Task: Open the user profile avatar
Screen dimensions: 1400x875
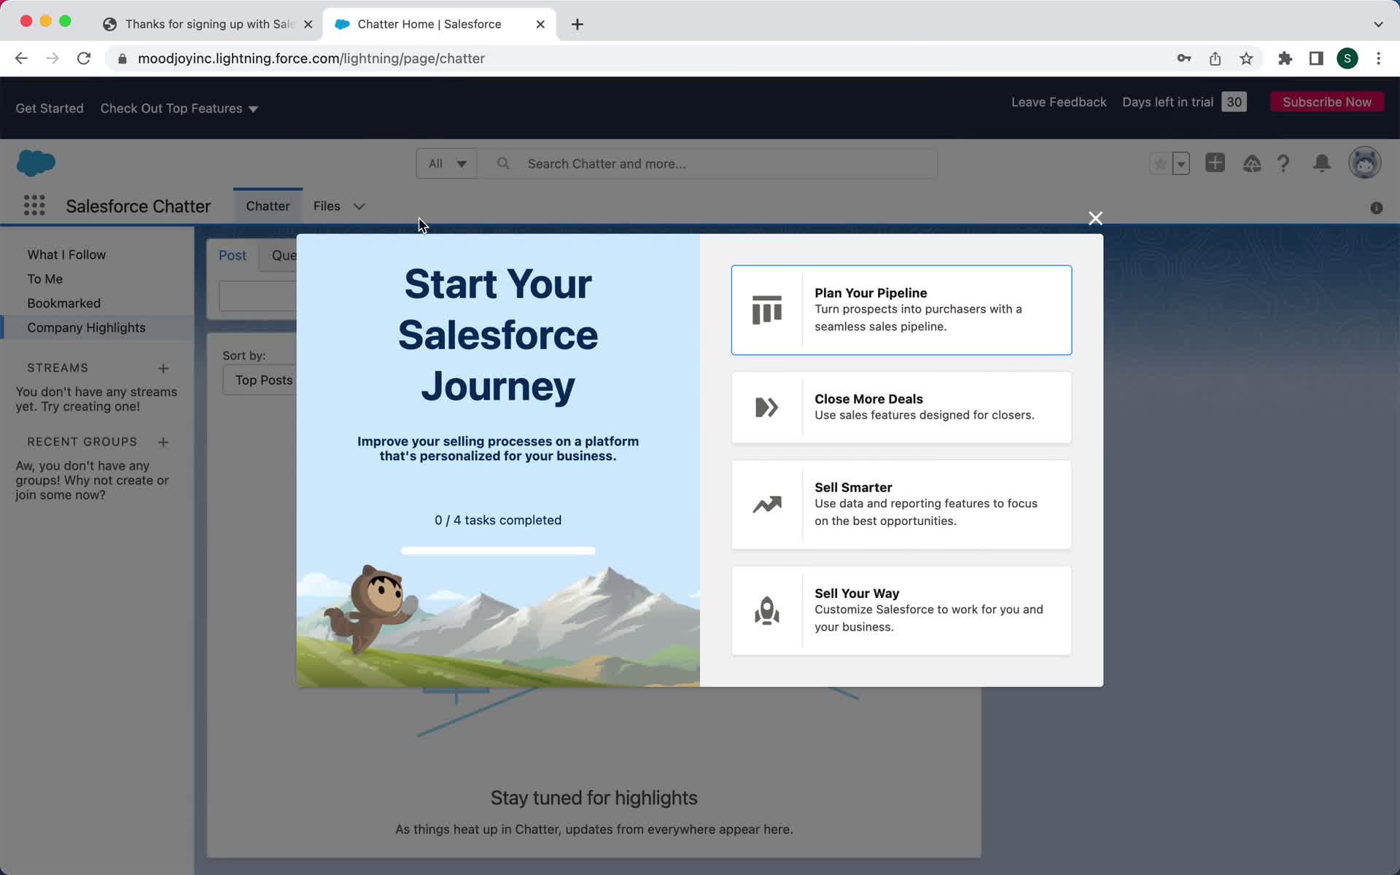Action: tap(1364, 163)
